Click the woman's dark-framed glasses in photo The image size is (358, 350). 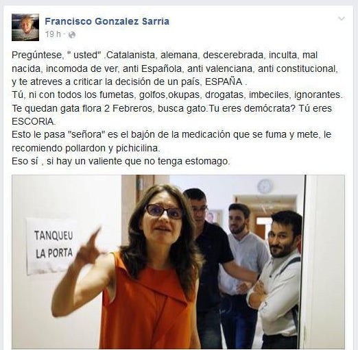pos(164,211)
